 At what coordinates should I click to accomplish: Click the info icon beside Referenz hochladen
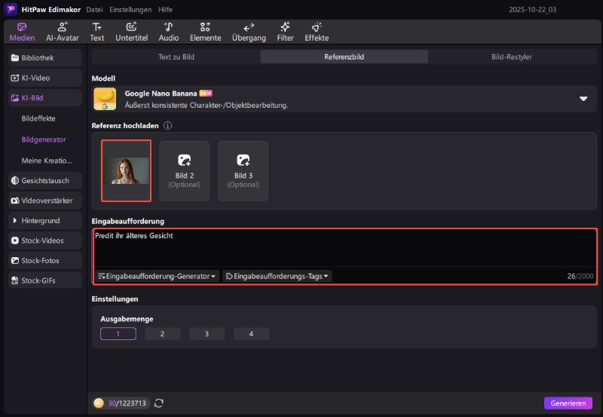tap(168, 126)
